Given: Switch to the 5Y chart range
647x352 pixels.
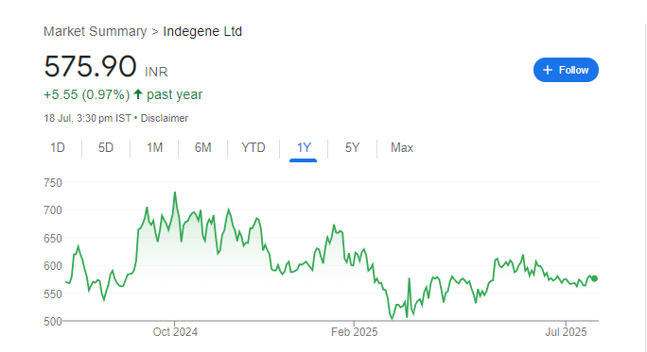Looking at the screenshot, I should tap(352, 147).
